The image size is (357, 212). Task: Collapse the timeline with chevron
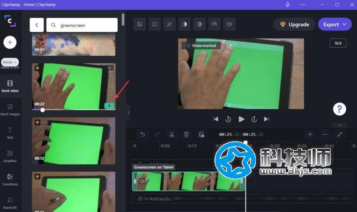tap(340, 125)
